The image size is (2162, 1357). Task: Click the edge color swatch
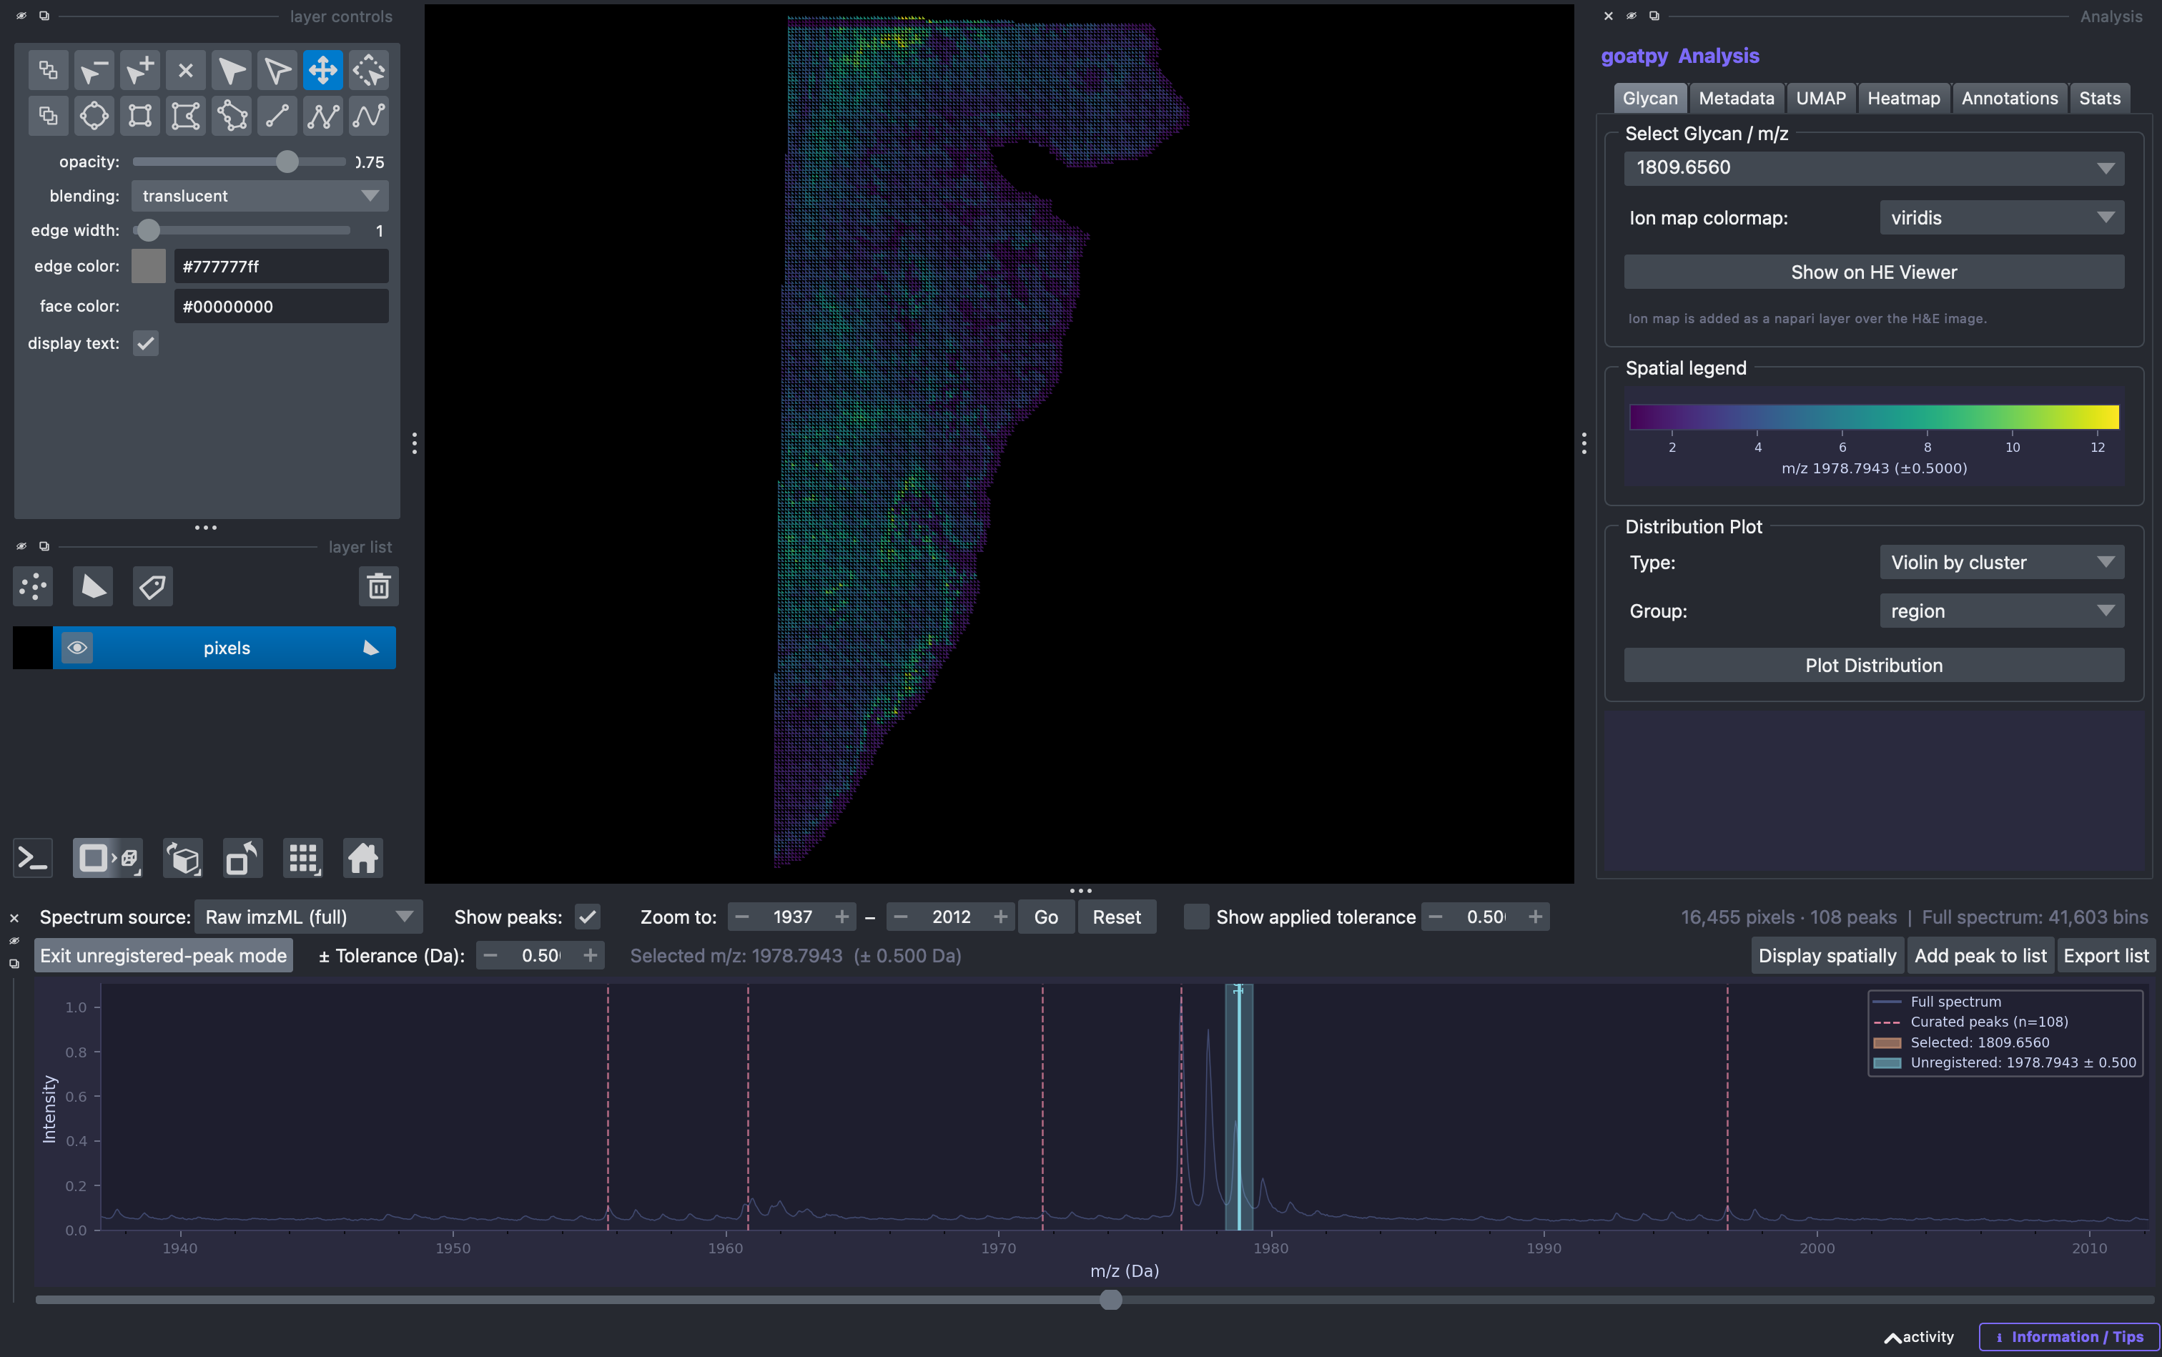point(149,267)
